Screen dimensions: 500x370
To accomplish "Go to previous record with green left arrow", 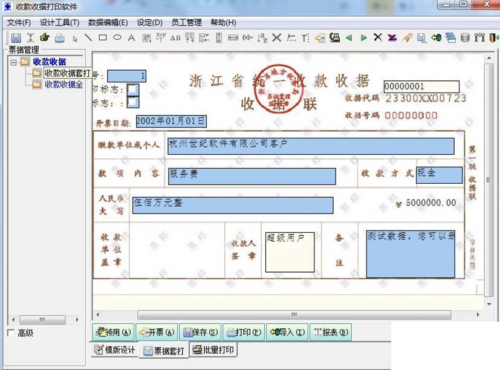I will (x=349, y=37).
